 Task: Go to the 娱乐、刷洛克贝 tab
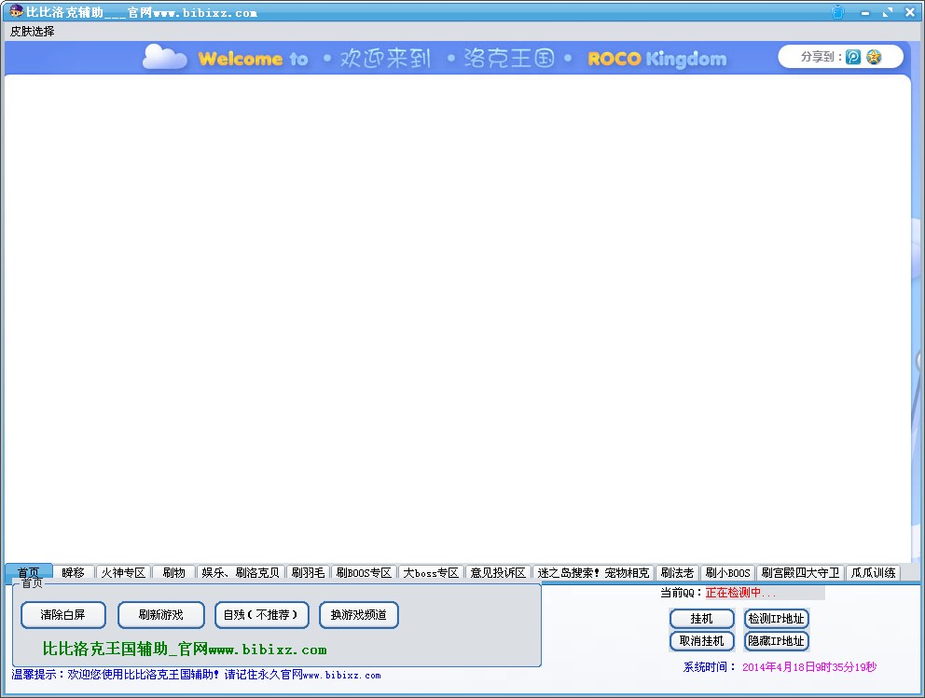click(241, 572)
